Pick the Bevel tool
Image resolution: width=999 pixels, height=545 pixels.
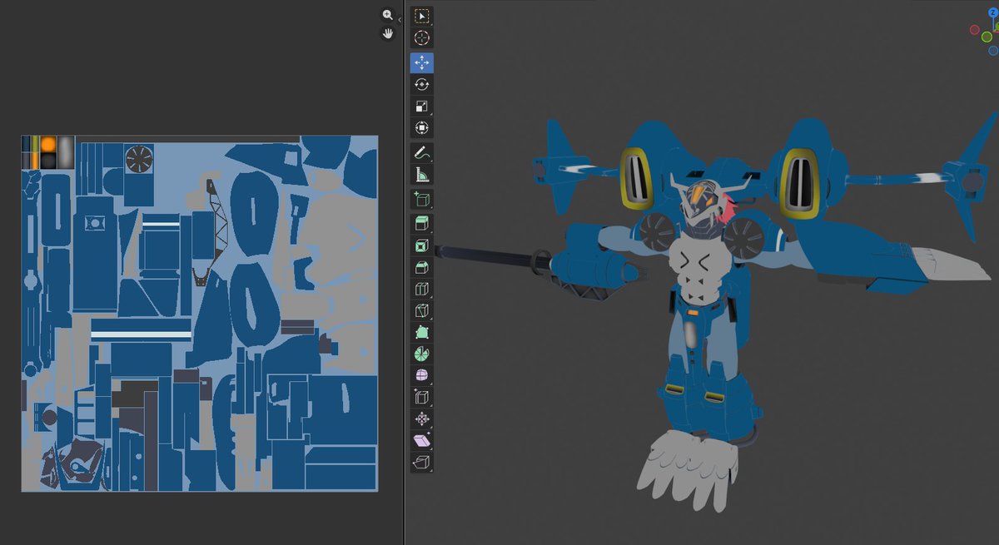pos(422,268)
